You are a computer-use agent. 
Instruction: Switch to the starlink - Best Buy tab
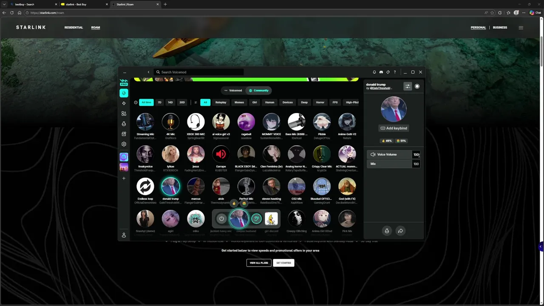tap(84, 4)
